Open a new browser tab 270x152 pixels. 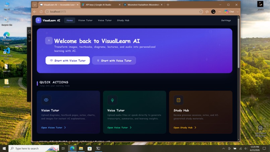click(x=168, y=5)
